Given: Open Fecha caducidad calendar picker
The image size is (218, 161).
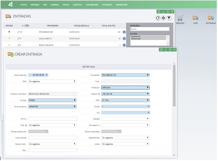Looking at the screenshot, I should coord(119,131).
